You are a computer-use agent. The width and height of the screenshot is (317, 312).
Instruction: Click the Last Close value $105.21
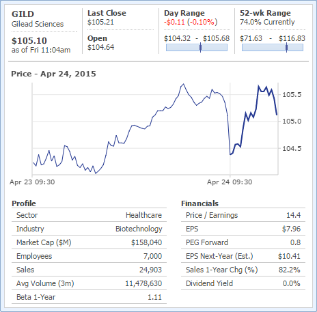[x=100, y=22]
